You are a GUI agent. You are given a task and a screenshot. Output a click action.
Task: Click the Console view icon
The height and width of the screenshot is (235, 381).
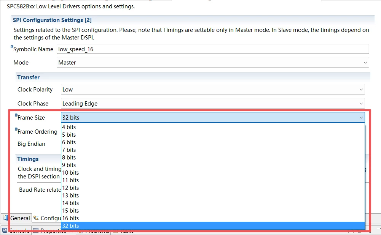pos(5,230)
